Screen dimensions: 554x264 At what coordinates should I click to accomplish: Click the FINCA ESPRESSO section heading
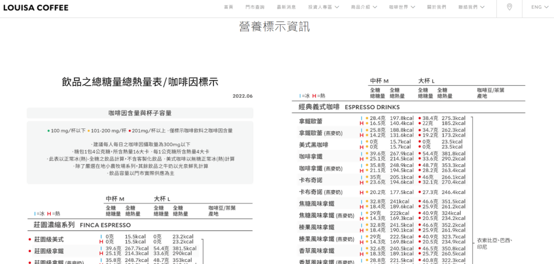pyautogui.click(x=105, y=225)
